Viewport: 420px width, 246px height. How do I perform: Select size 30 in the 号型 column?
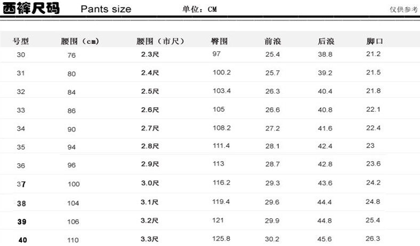[x=21, y=55]
